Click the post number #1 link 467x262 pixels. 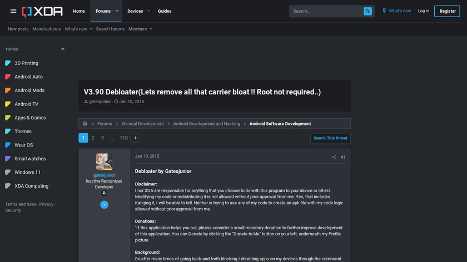[x=343, y=157]
